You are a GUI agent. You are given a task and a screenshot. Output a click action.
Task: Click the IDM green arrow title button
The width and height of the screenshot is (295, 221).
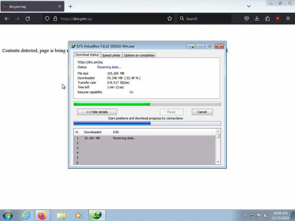click(191, 46)
